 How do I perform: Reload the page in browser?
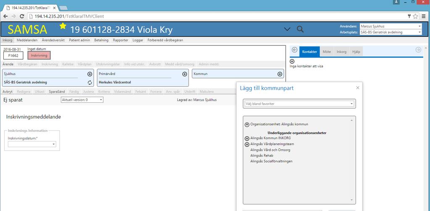[x=22, y=16]
